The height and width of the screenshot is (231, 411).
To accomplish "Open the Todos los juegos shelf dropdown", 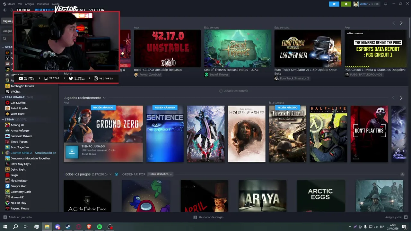I will 110,174.
